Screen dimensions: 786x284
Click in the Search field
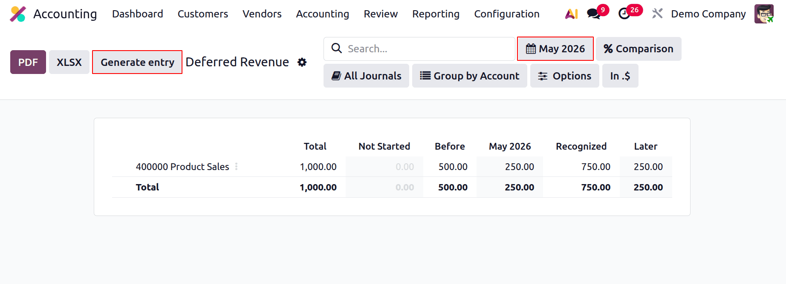tap(426, 49)
